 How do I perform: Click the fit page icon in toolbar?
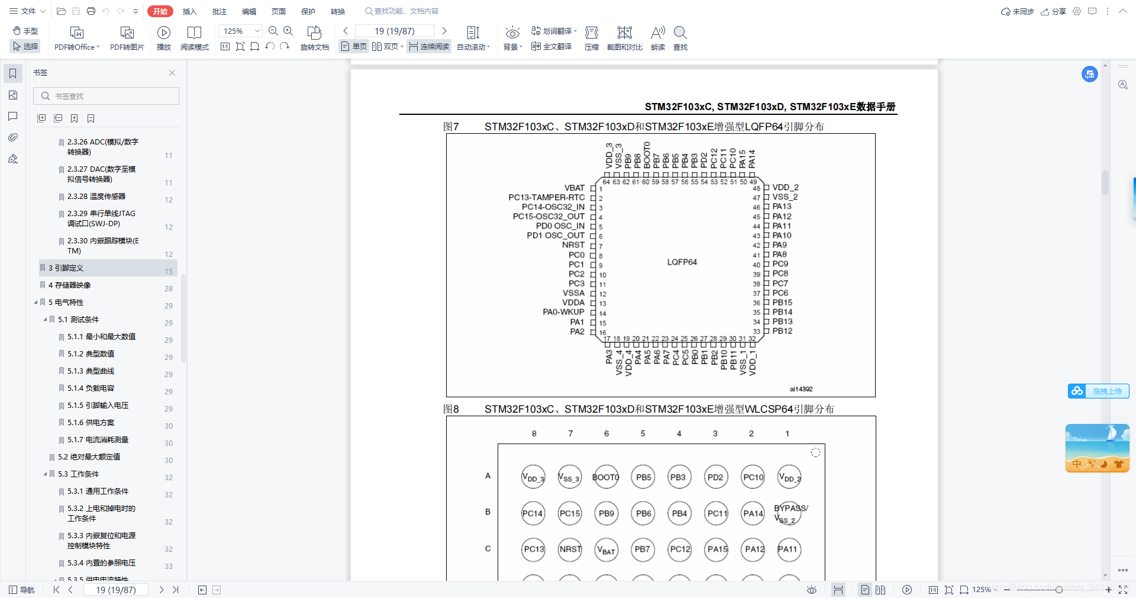240,47
